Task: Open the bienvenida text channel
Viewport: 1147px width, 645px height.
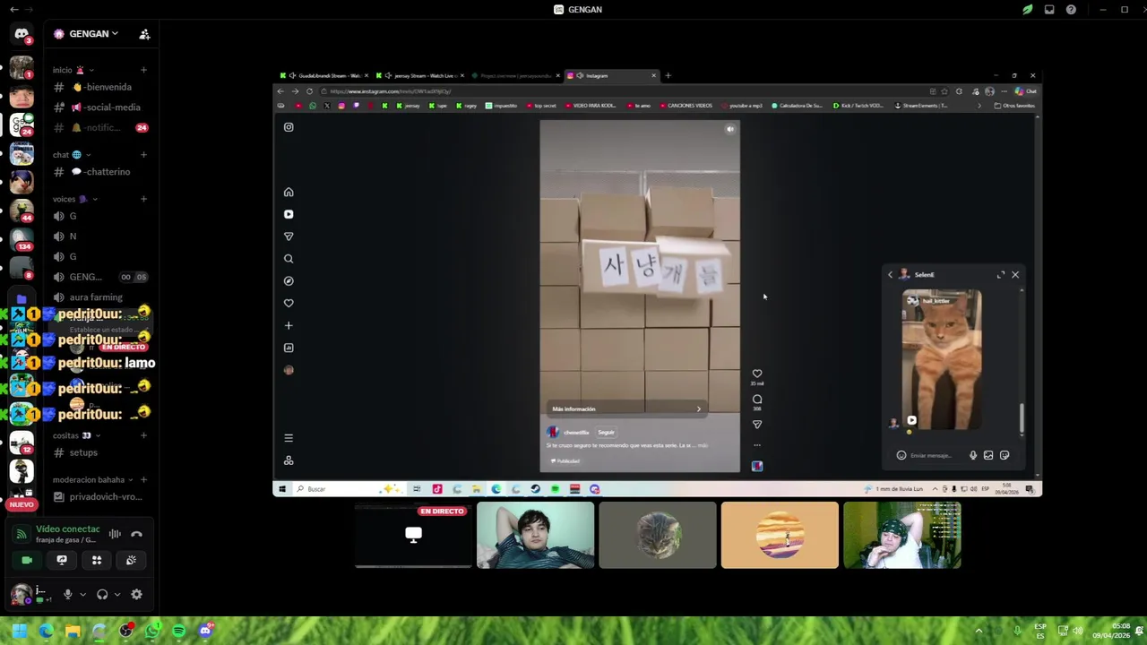Action: (101, 87)
